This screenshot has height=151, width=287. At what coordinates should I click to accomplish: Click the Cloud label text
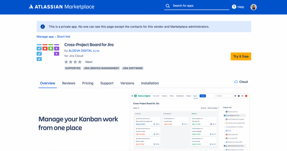click(x=244, y=82)
